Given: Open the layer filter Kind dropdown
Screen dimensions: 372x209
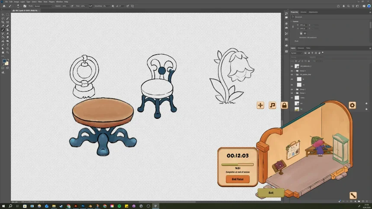Looking at the screenshot, I should pyautogui.click(x=297, y=53).
